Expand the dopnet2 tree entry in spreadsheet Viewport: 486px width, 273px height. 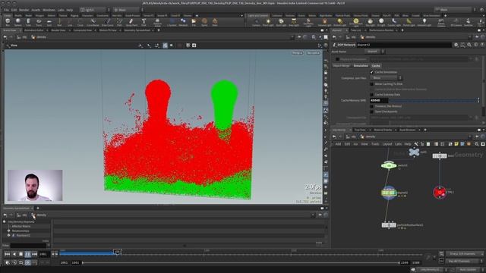(4, 221)
